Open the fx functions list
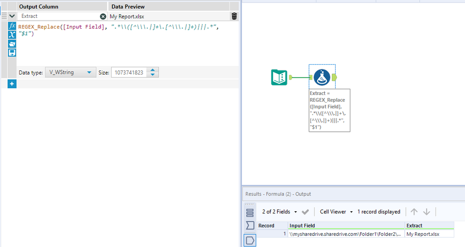Image resolution: width=465 pixels, height=247 pixels. [12, 26]
